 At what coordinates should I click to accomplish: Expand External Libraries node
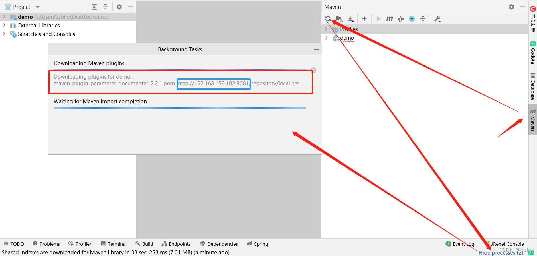click(x=4, y=25)
